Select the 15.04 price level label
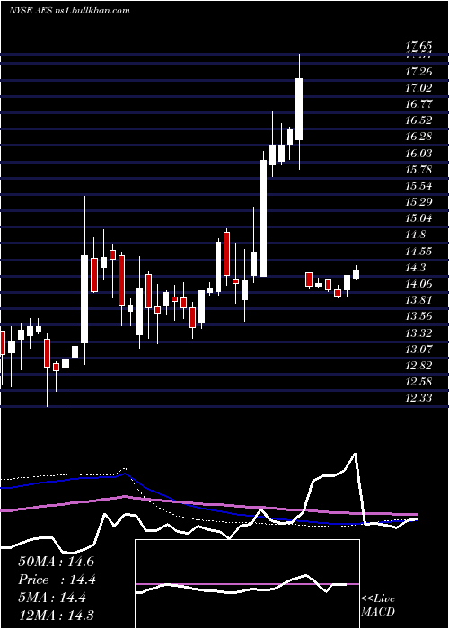 (x=419, y=218)
